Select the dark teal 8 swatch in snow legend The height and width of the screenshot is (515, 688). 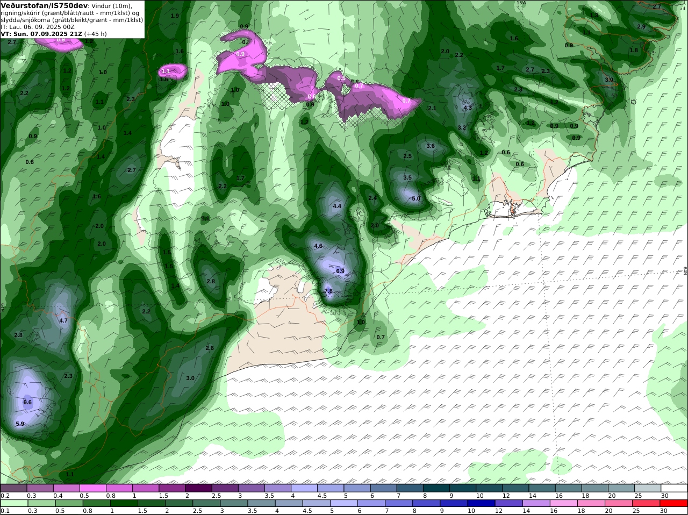436,488
